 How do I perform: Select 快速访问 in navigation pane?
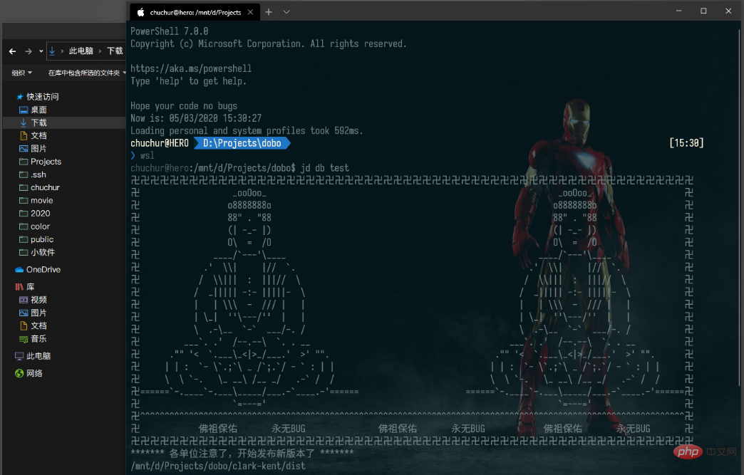point(42,97)
